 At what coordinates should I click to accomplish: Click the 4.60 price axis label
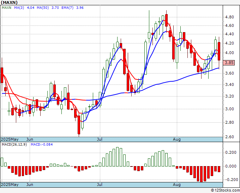pos(229,25)
